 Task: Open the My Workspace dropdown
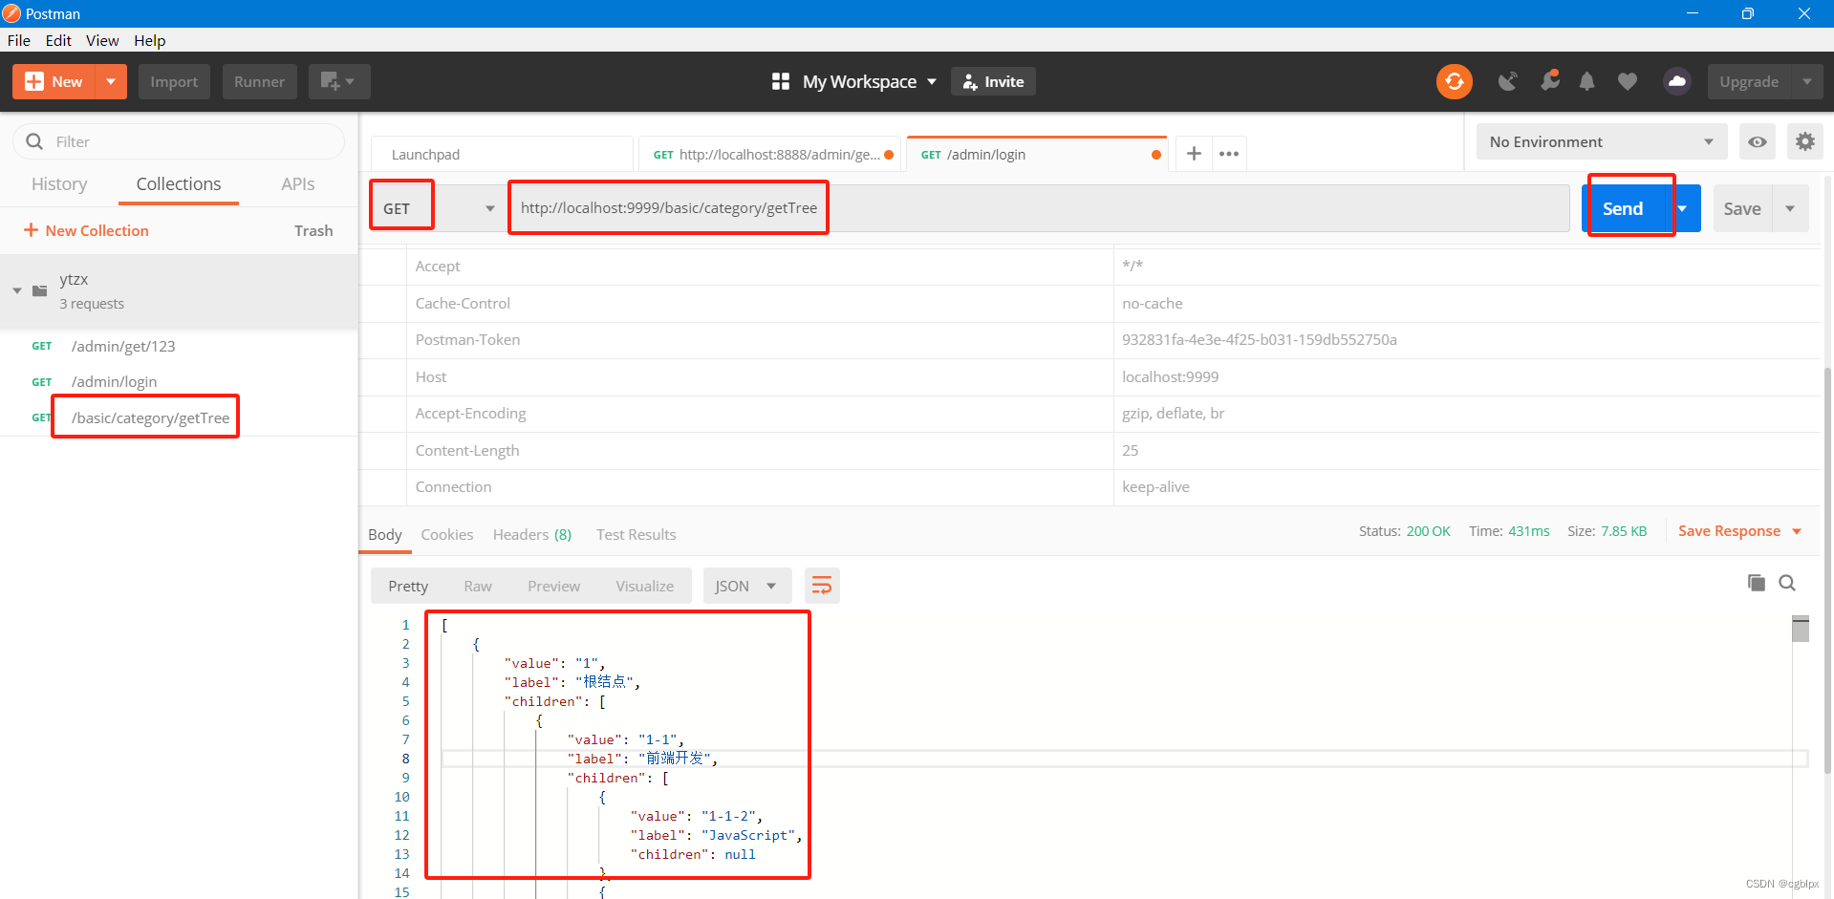pyautogui.click(x=869, y=82)
